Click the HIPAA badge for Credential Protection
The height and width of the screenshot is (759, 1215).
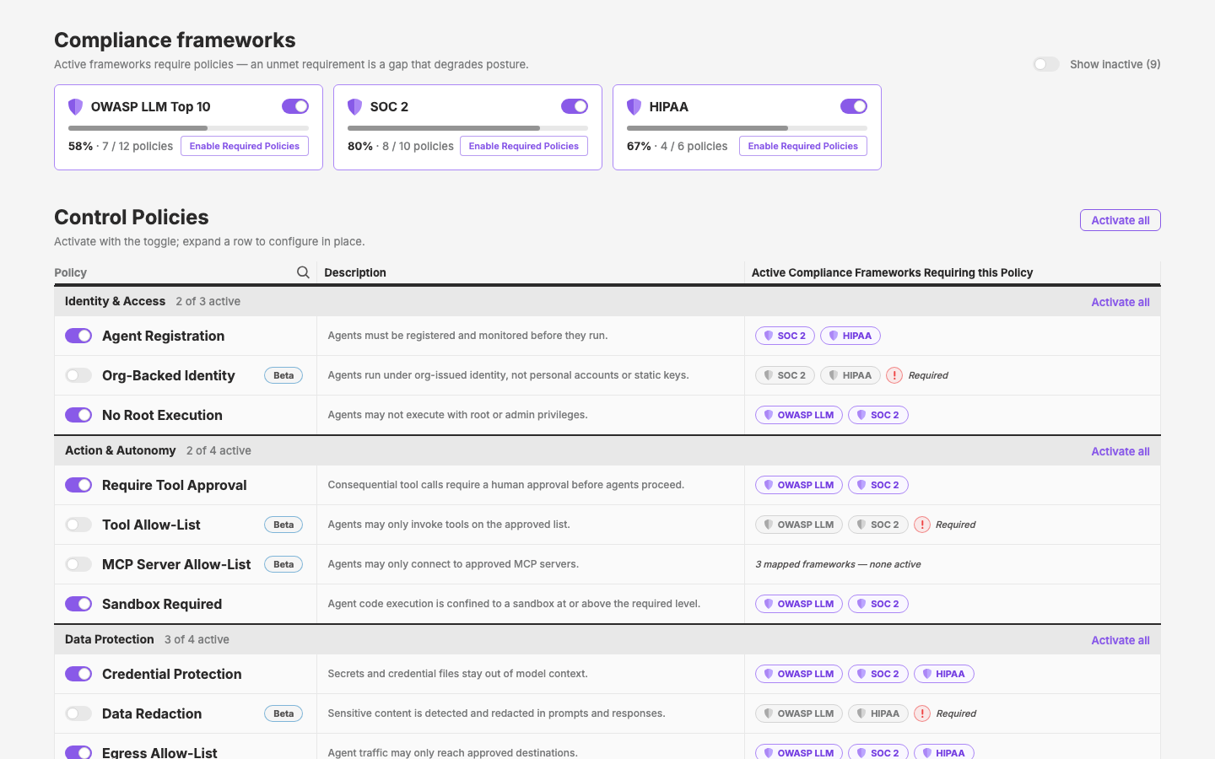pyautogui.click(x=944, y=674)
